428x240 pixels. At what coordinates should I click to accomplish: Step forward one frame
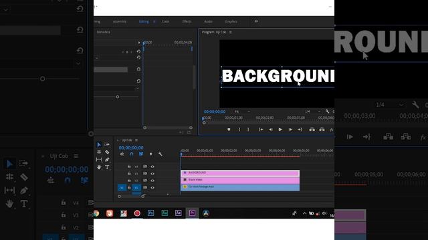[x=290, y=129]
